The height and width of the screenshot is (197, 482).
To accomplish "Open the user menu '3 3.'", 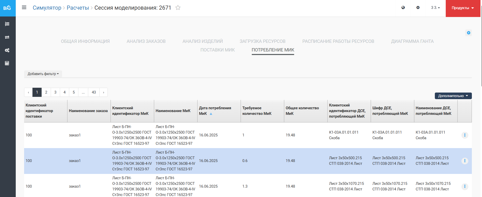I will (x=435, y=8).
